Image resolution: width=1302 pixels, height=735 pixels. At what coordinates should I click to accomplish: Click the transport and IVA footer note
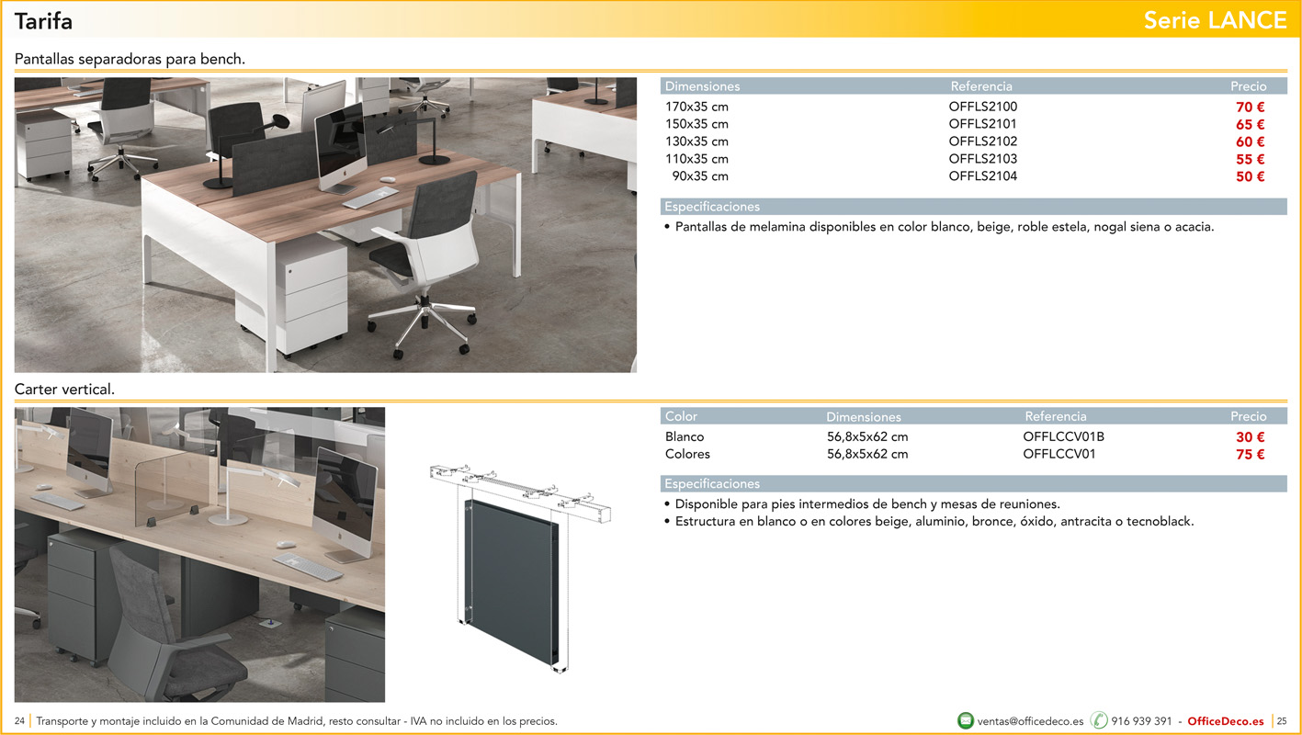point(297,721)
